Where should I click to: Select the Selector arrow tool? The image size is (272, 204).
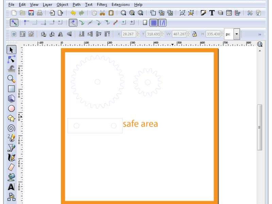point(12,50)
